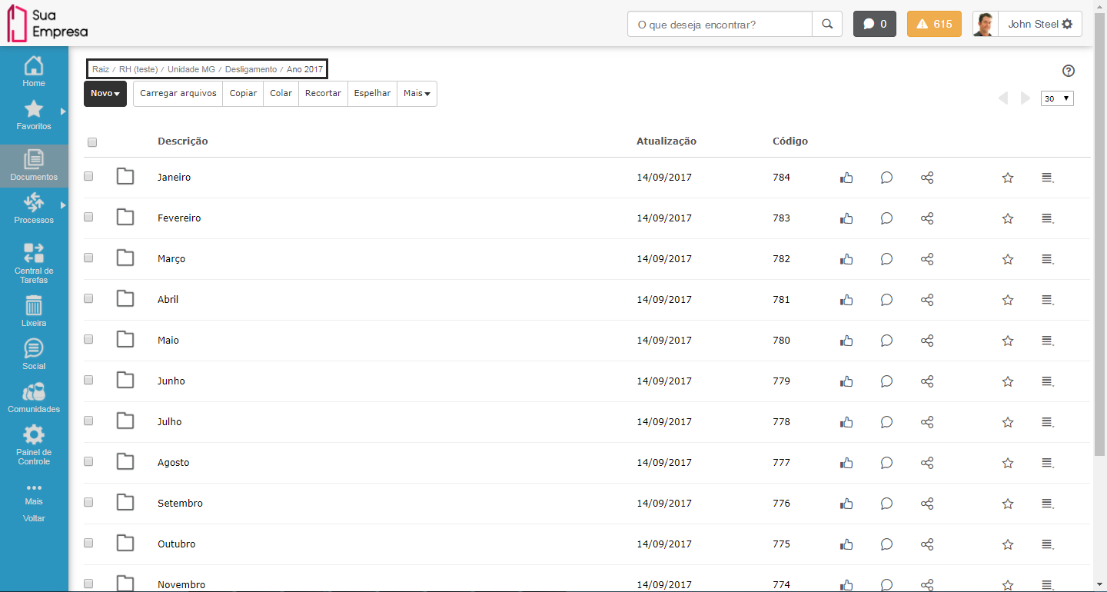Select the Agosto folder checkbox

point(88,461)
